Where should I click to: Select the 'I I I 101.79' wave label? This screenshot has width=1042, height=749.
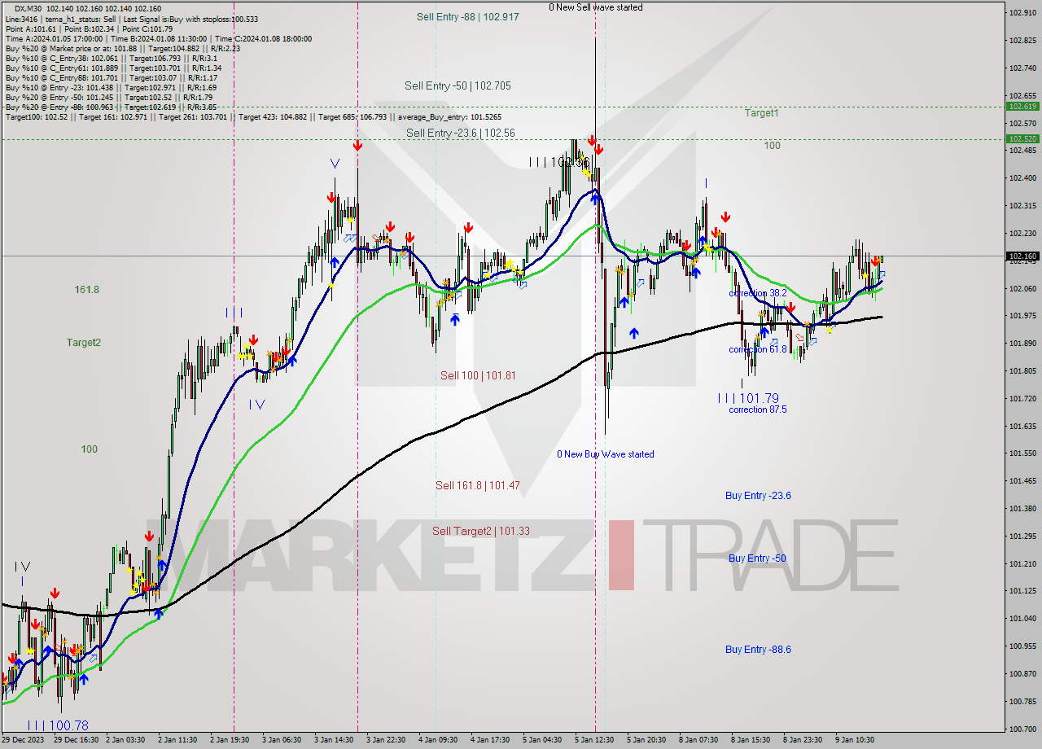(x=748, y=398)
